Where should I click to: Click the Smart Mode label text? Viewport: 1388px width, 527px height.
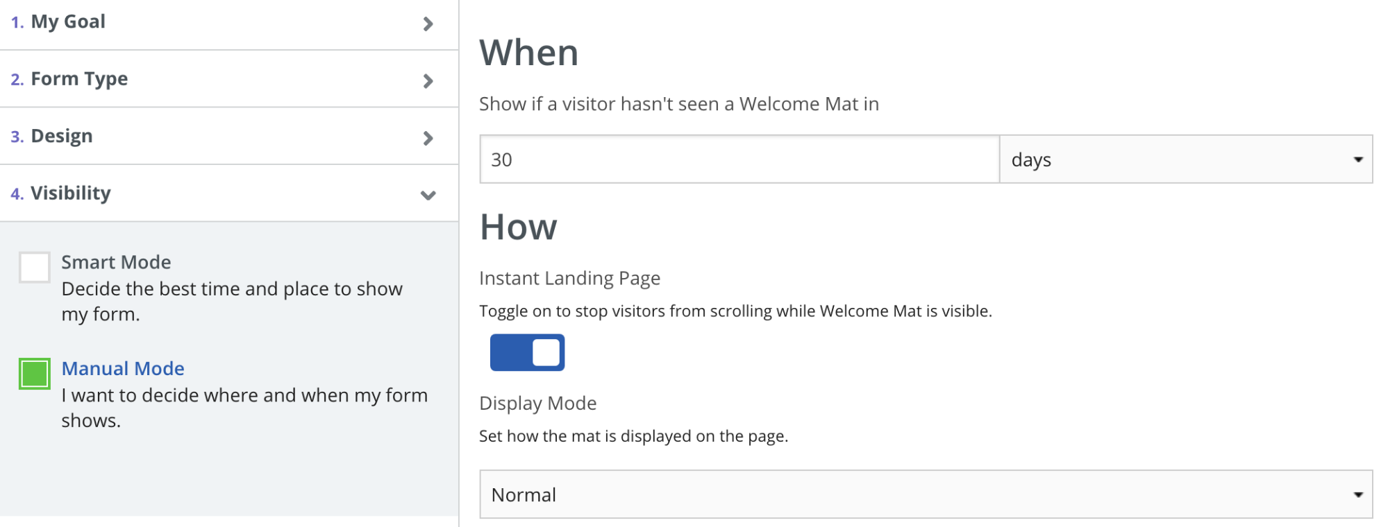[116, 262]
